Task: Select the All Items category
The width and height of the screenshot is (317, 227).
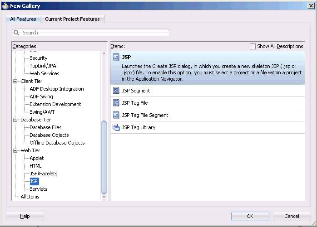Action: pyautogui.click(x=30, y=197)
